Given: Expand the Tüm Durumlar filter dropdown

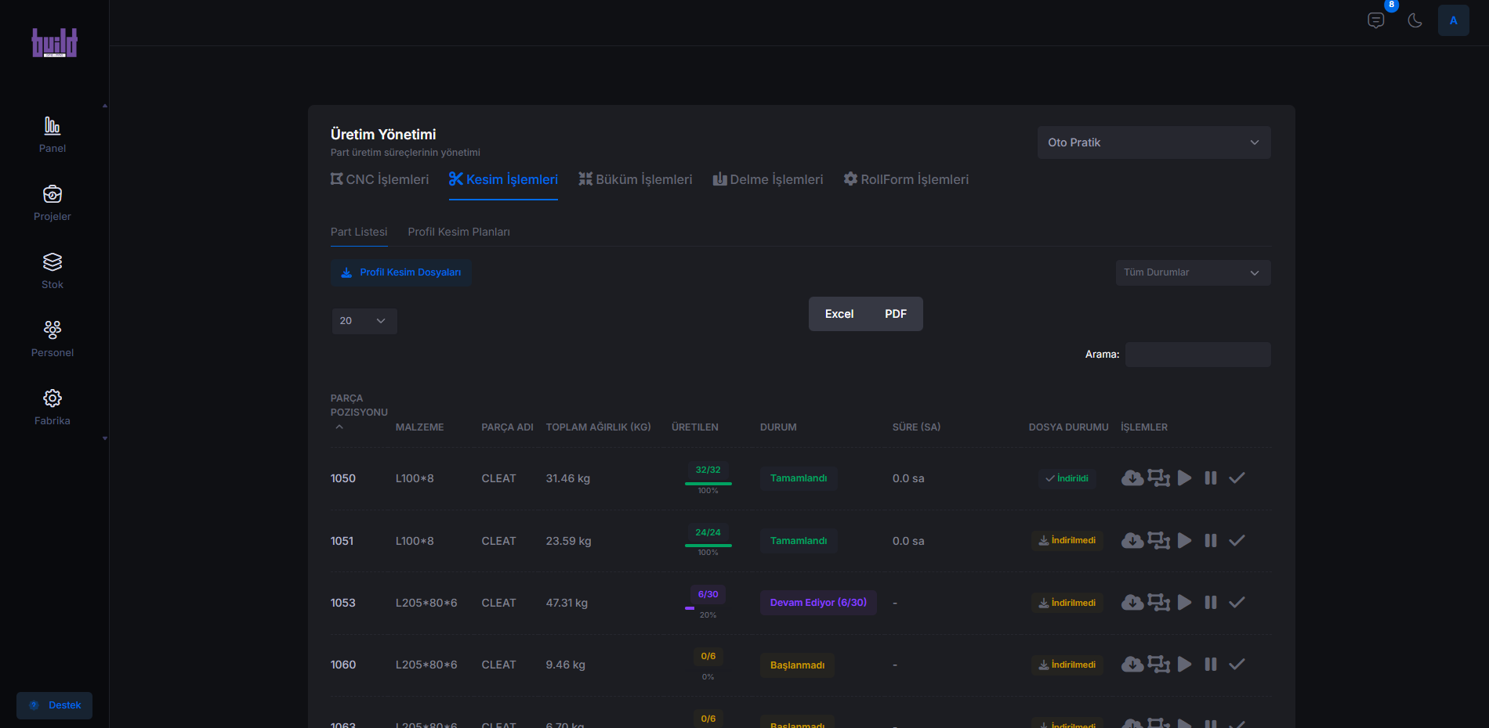Looking at the screenshot, I should coord(1192,272).
